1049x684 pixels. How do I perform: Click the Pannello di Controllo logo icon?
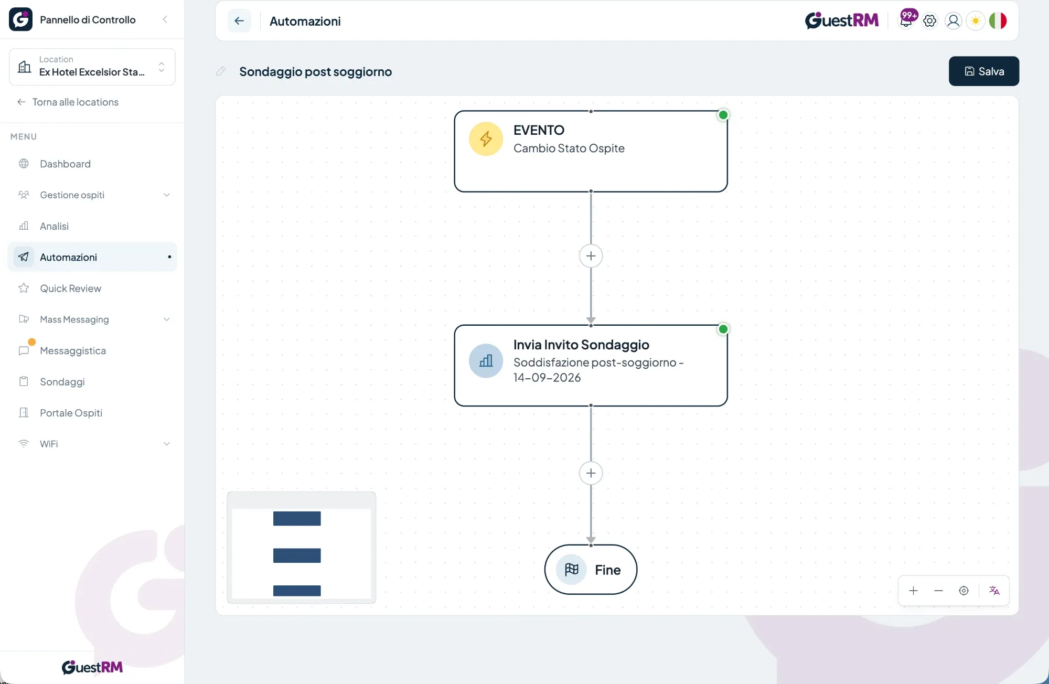(21, 19)
